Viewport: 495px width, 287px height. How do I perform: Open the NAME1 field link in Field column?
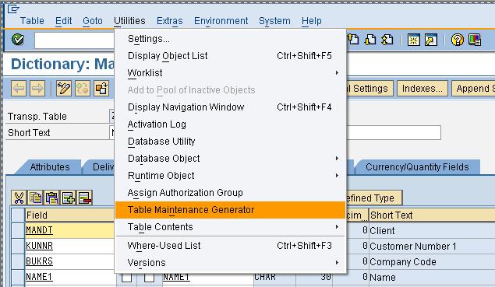pyautogui.click(x=39, y=277)
